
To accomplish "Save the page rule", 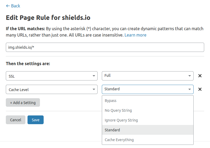I will coord(35,120).
